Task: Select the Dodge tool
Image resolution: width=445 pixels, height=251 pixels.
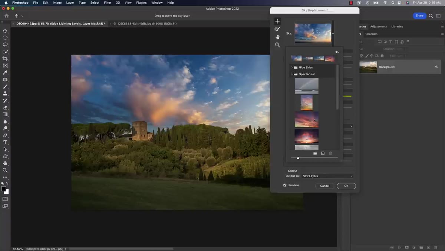Action: click(x=5, y=128)
